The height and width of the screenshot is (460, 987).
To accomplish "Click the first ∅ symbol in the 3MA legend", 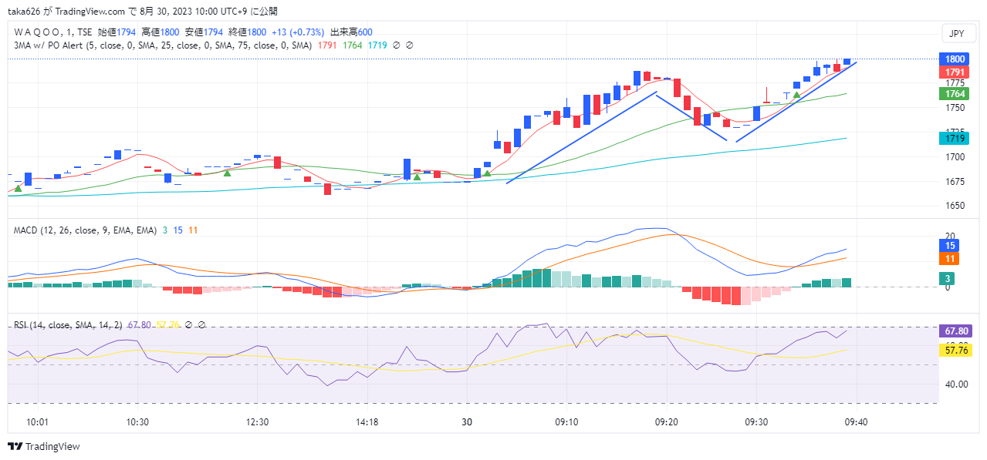I will 397,45.
